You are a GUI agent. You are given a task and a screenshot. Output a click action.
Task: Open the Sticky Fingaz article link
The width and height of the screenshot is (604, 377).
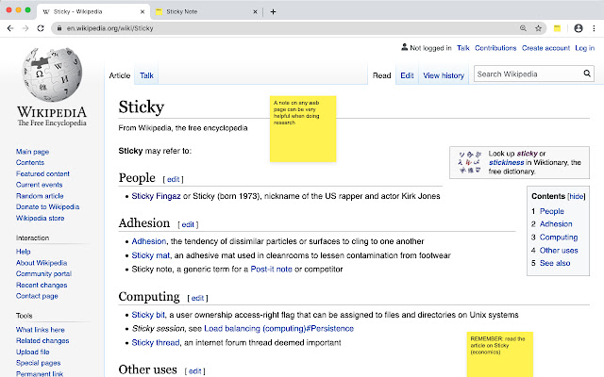pyautogui.click(x=156, y=196)
